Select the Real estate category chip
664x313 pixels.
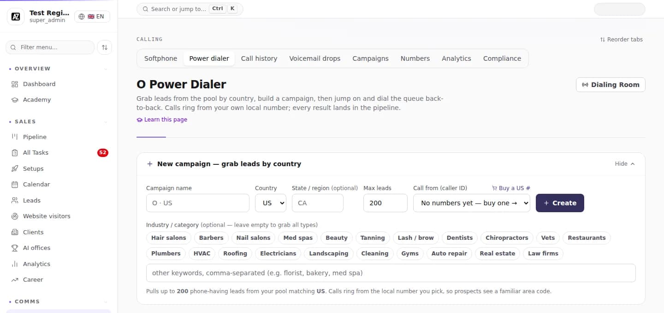(x=498, y=254)
